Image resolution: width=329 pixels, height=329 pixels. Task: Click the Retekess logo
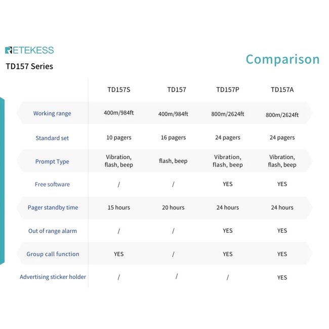[29, 50]
